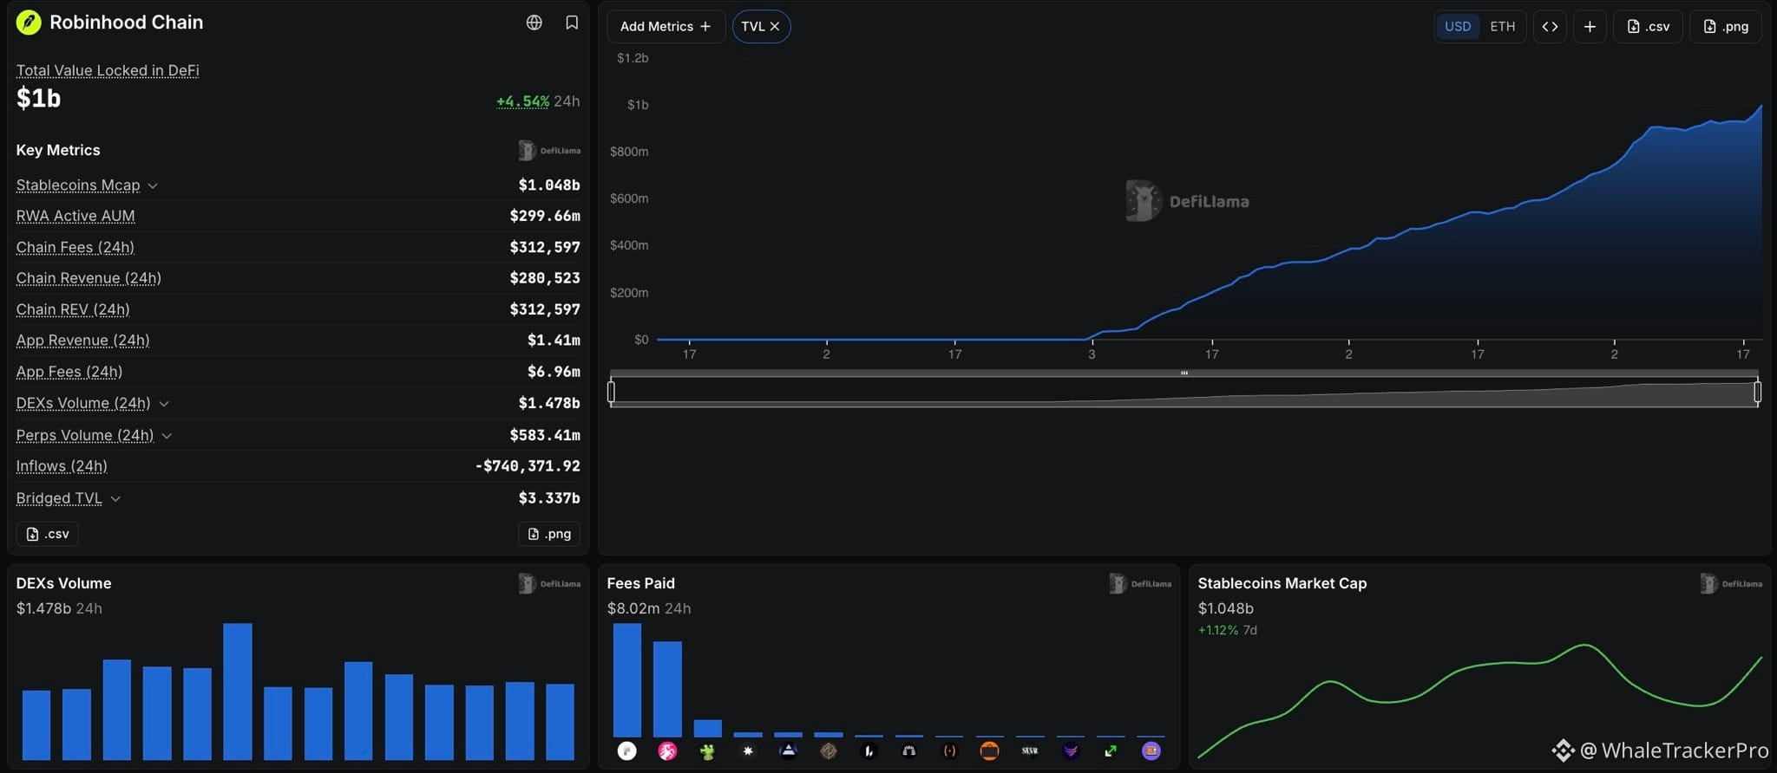
Task: Remove the TVL metric chip
Action: (x=775, y=27)
